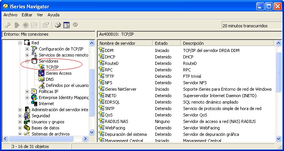The width and height of the screenshot is (284, 151).
Task: Click the green start arrow toolbar icon
Action: pos(17,25)
